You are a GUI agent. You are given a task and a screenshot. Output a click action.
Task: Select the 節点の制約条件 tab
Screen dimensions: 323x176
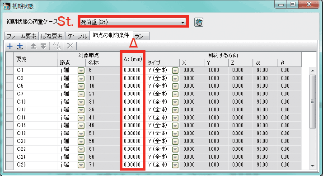(x=111, y=35)
